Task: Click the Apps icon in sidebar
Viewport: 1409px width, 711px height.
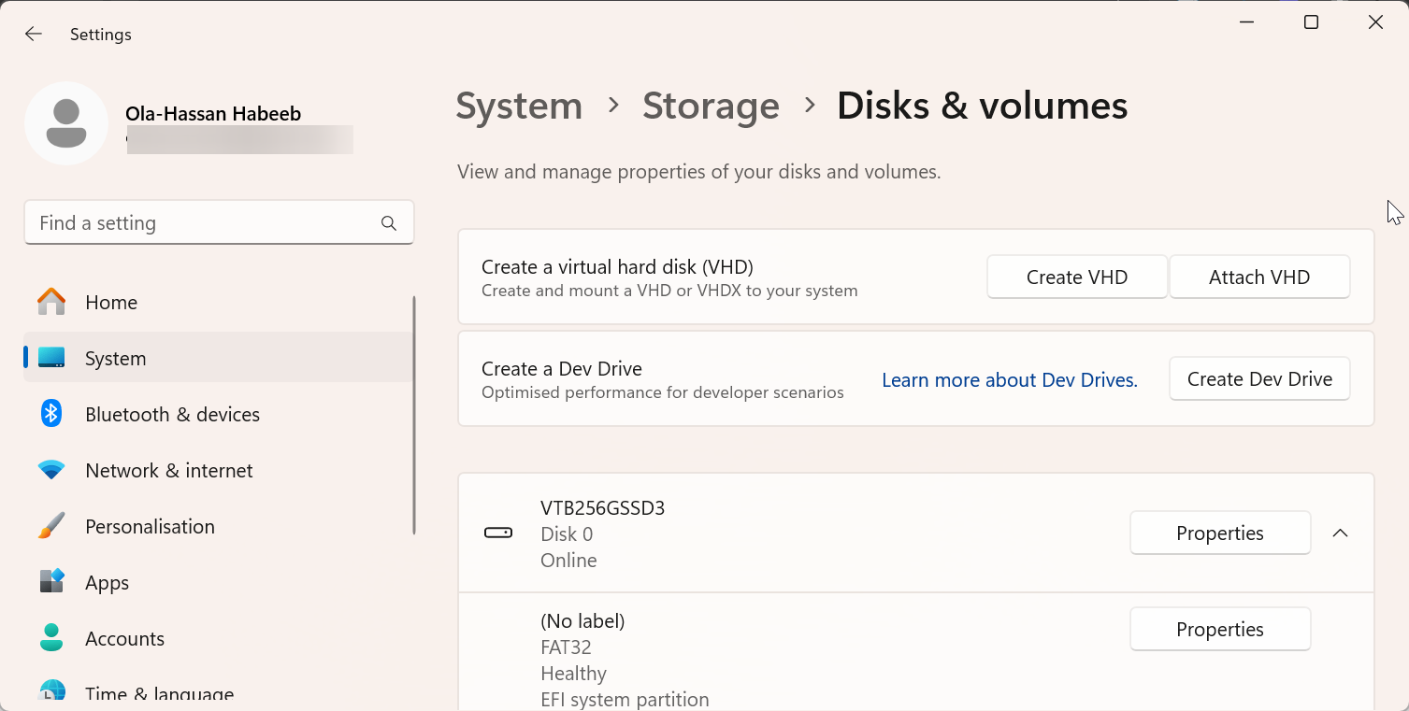Action: 51,582
